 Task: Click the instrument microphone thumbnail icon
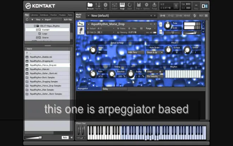pos(81,31)
